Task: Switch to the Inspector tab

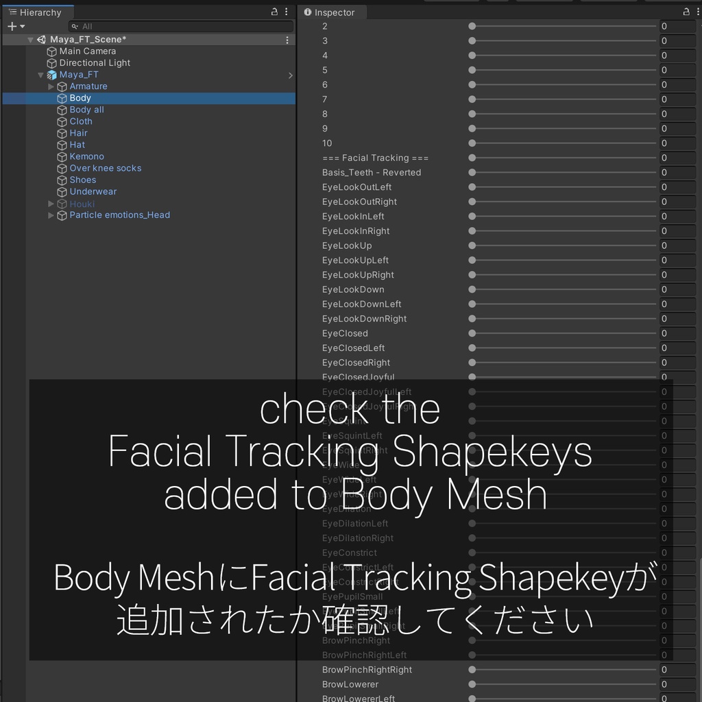Action: 332,12
